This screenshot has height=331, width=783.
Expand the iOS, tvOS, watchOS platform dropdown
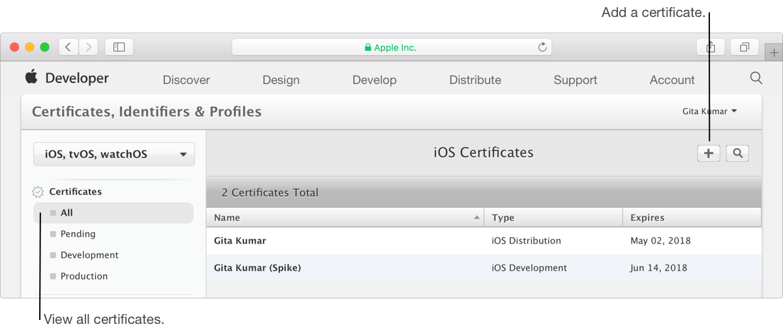[114, 154]
